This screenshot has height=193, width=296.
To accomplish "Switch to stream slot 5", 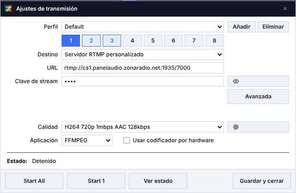I will (x=153, y=41).
